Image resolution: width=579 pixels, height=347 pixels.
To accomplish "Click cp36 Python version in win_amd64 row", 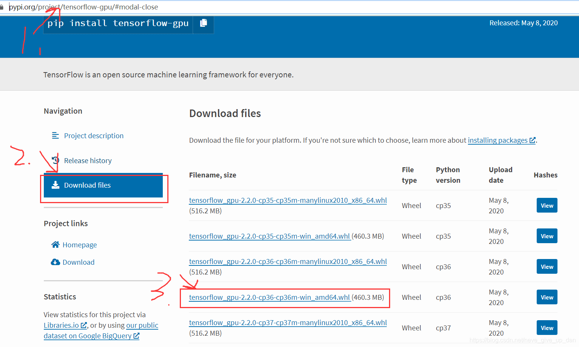I will 443,298.
